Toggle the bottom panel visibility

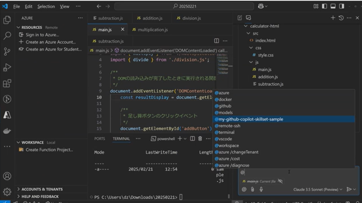click(x=333, y=6)
